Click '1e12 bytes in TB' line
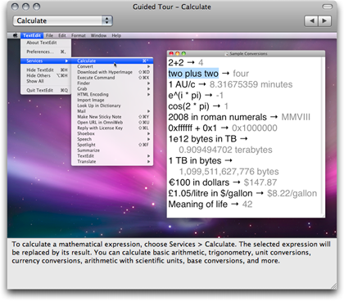This screenshot has height=301, width=344. pos(202,139)
